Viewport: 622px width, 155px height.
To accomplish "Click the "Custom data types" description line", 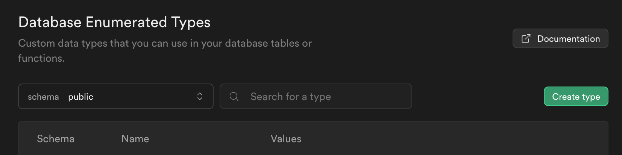I will point(165,43).
